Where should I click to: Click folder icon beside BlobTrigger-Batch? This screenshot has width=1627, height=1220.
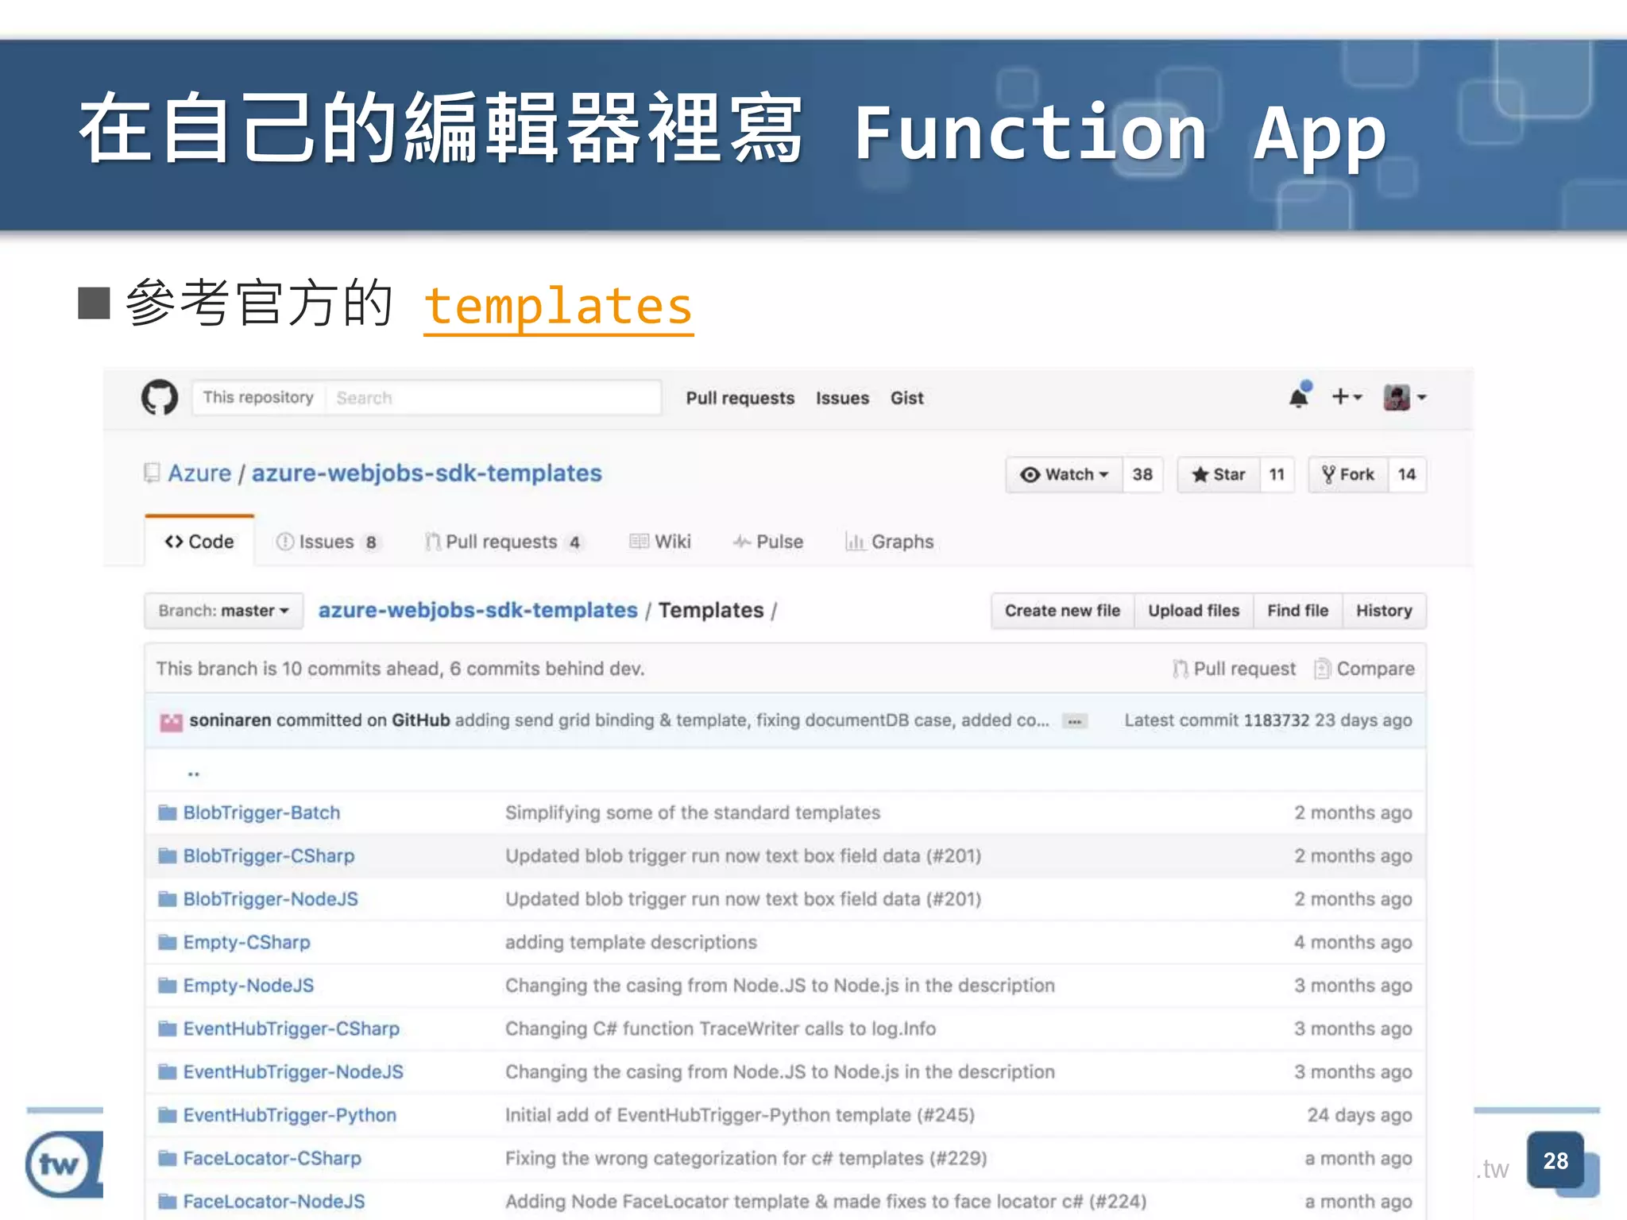[x=167, y=812]
